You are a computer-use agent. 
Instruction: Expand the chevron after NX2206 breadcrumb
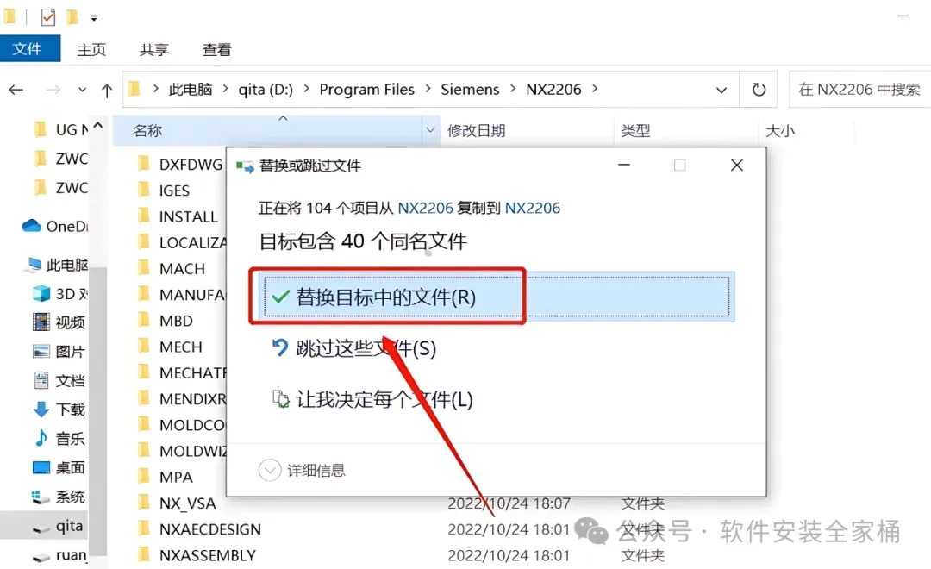click(x=594, y=89)
